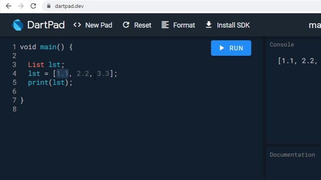This screenshot has height=180, width=321.
Task: Click the console output [1.1, 2.2,
Action: coord(297,61)
